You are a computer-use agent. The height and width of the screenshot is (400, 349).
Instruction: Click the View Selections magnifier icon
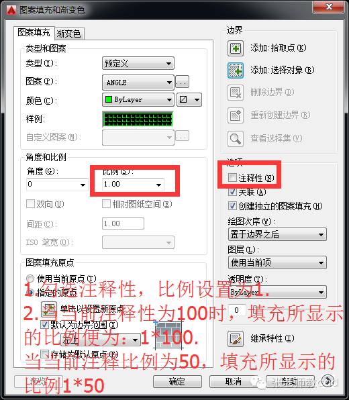[235, 139]
